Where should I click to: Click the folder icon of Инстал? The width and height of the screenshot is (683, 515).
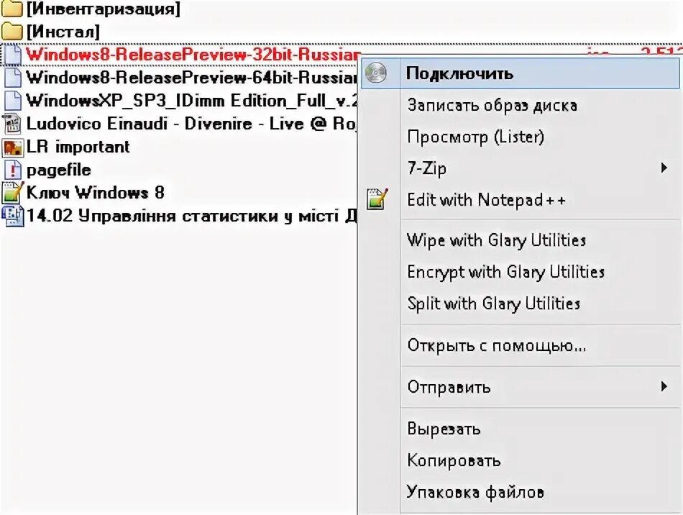click(x=12, y=32)
